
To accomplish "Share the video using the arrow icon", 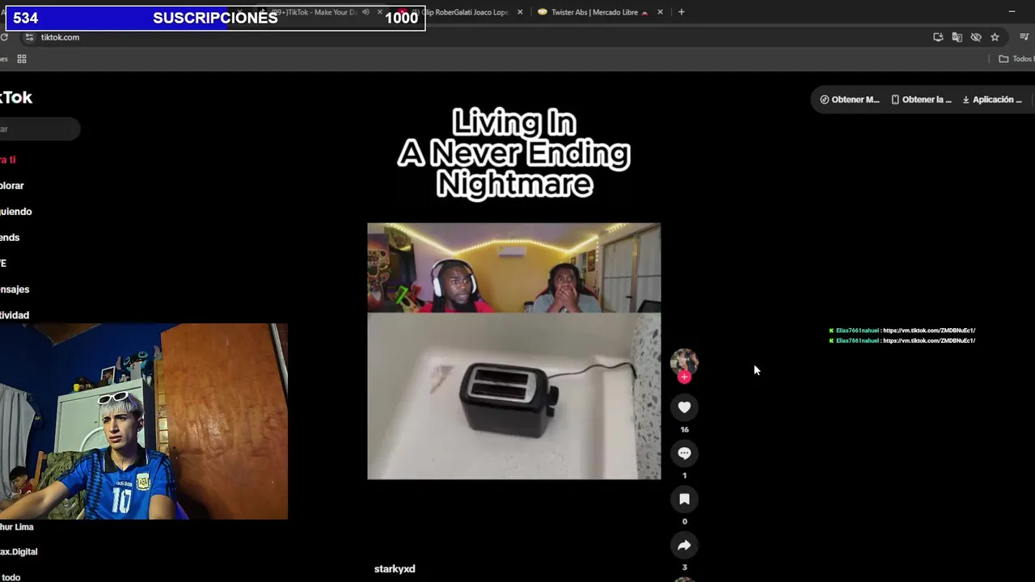I will click(684, 546).
